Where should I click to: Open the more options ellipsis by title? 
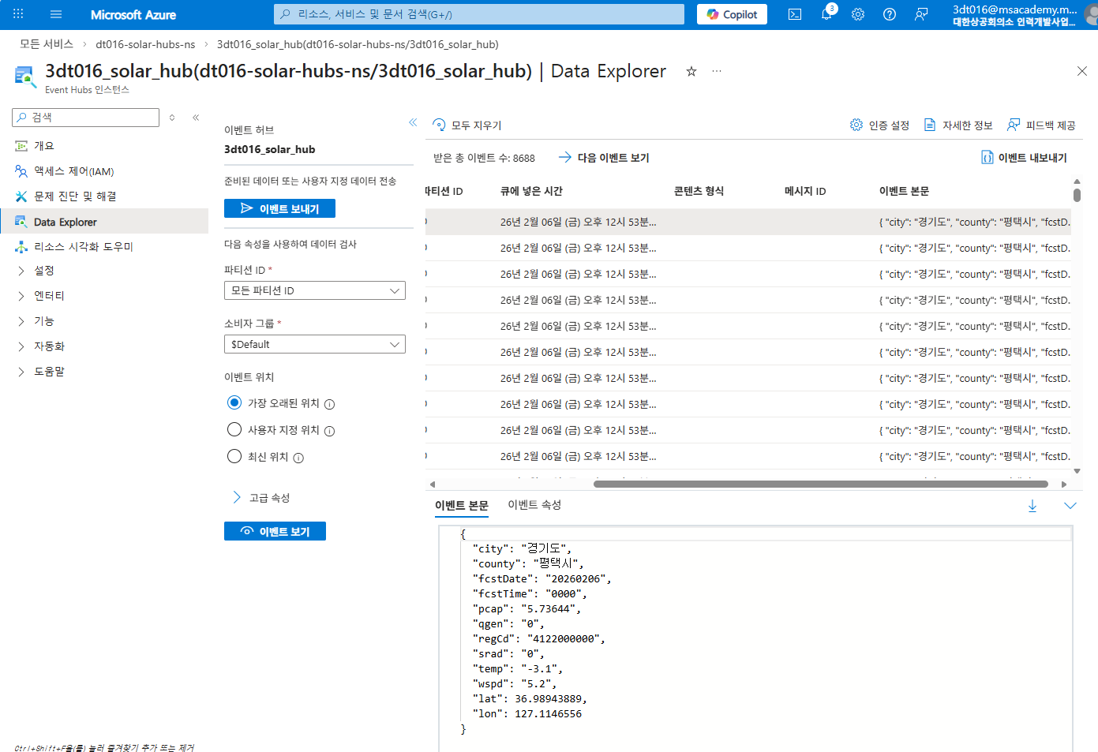(717, 71)
